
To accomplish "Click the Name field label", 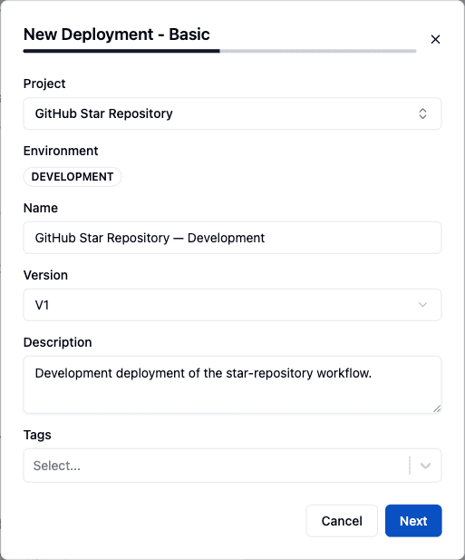I will click(41, 208).
